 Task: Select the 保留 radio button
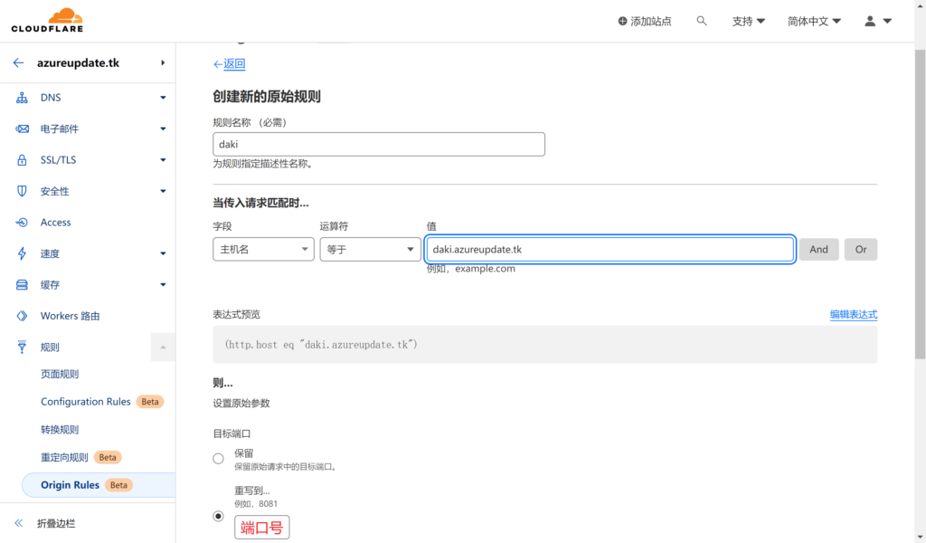pyautogui.click(x=218, y=459)
